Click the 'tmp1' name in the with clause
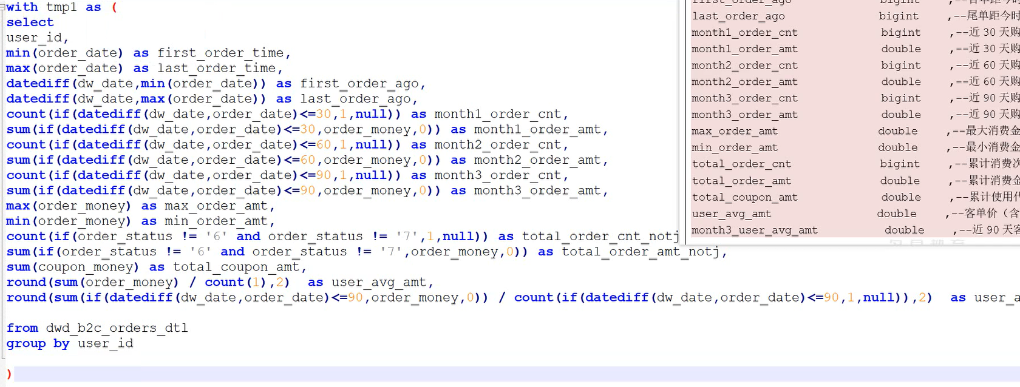Image resolution: width=1020 pixels, height=387 pixels. [61, 7]
